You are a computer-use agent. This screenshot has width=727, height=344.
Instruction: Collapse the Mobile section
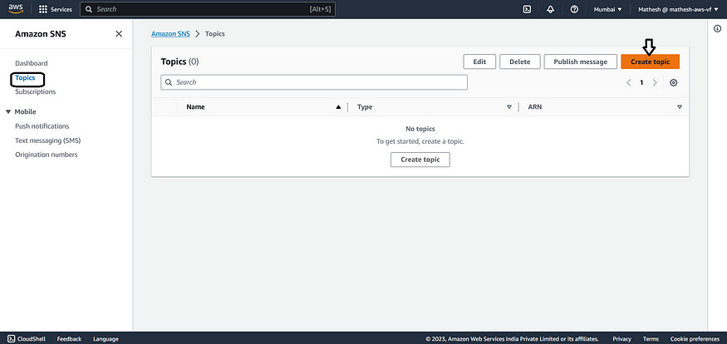[x=8, y=111]
